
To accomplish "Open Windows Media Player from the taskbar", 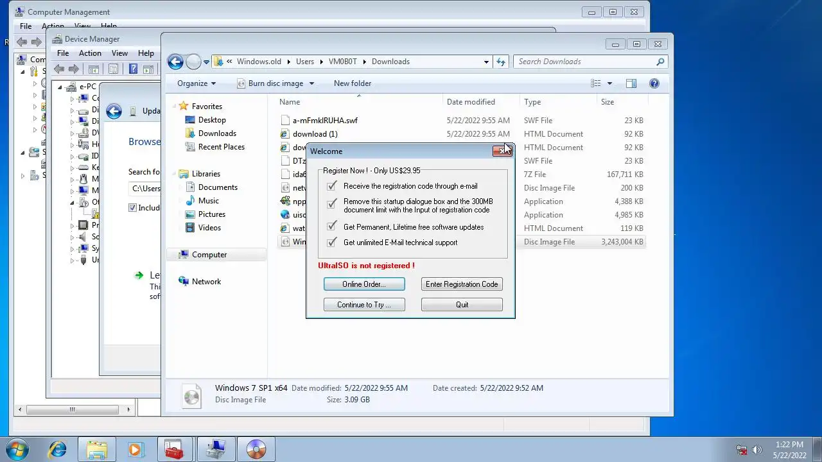I will [x=136, y=449].
